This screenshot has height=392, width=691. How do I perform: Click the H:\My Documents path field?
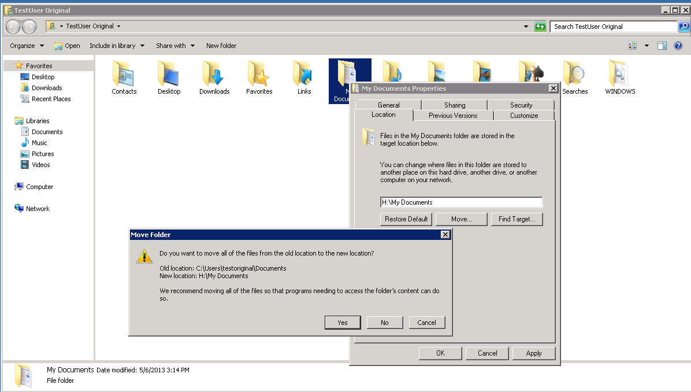coord(461,202)
